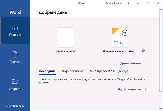Maximize the Word window

(148, 3)
